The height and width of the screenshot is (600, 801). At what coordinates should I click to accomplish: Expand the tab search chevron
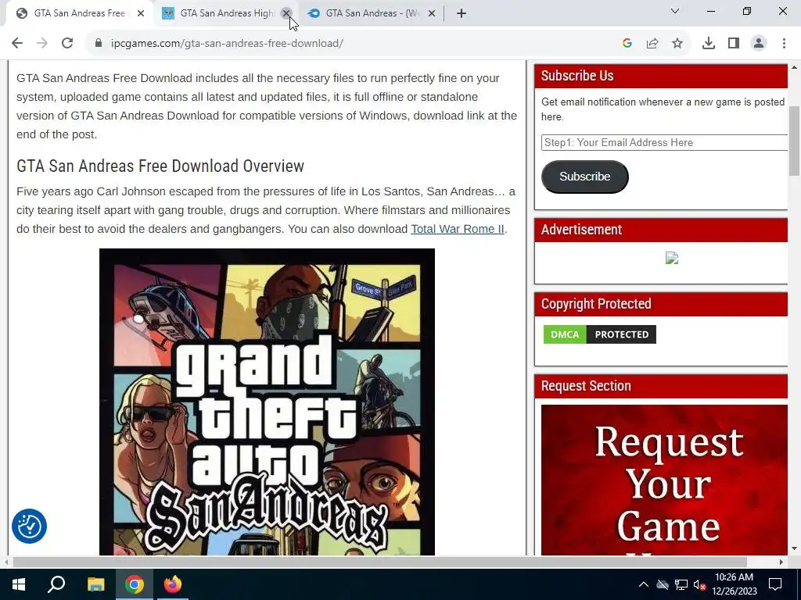tap(675, 11)
